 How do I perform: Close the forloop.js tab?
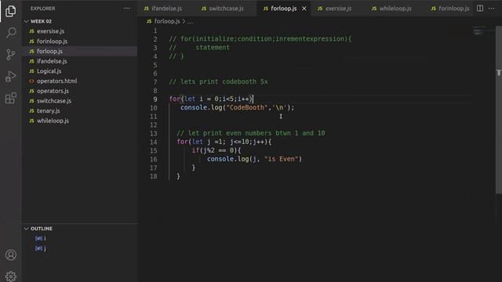(x=304, y=9)
